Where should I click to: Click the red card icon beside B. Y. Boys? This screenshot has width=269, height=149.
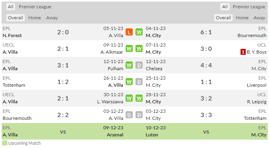click(243, 52)
